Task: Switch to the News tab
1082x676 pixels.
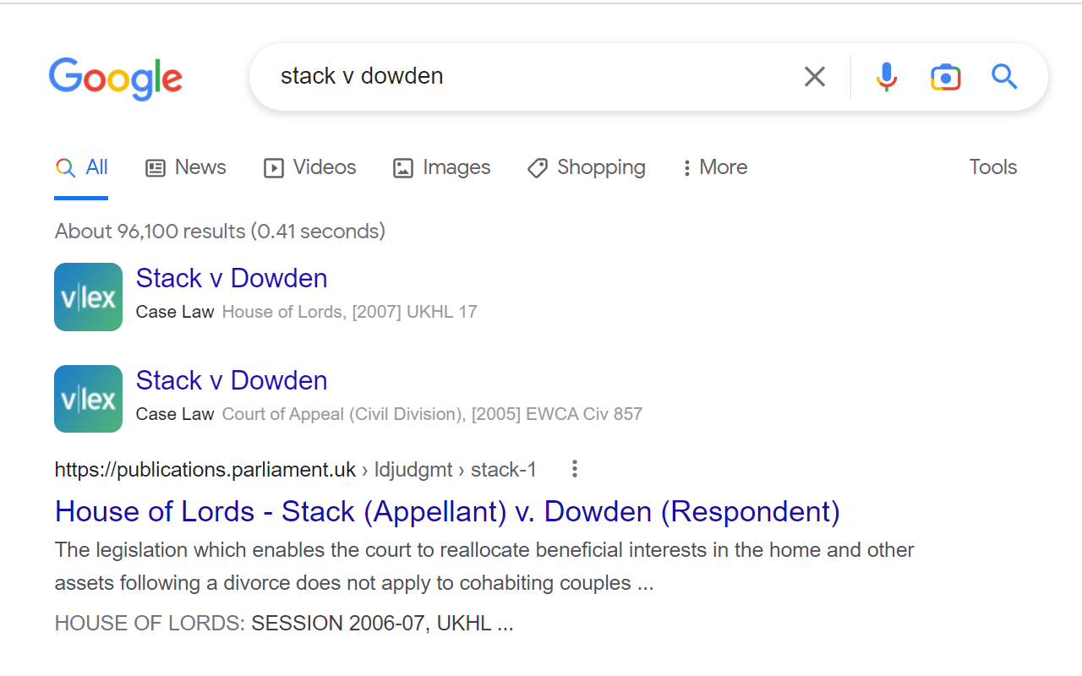Action: coord(186,167)
